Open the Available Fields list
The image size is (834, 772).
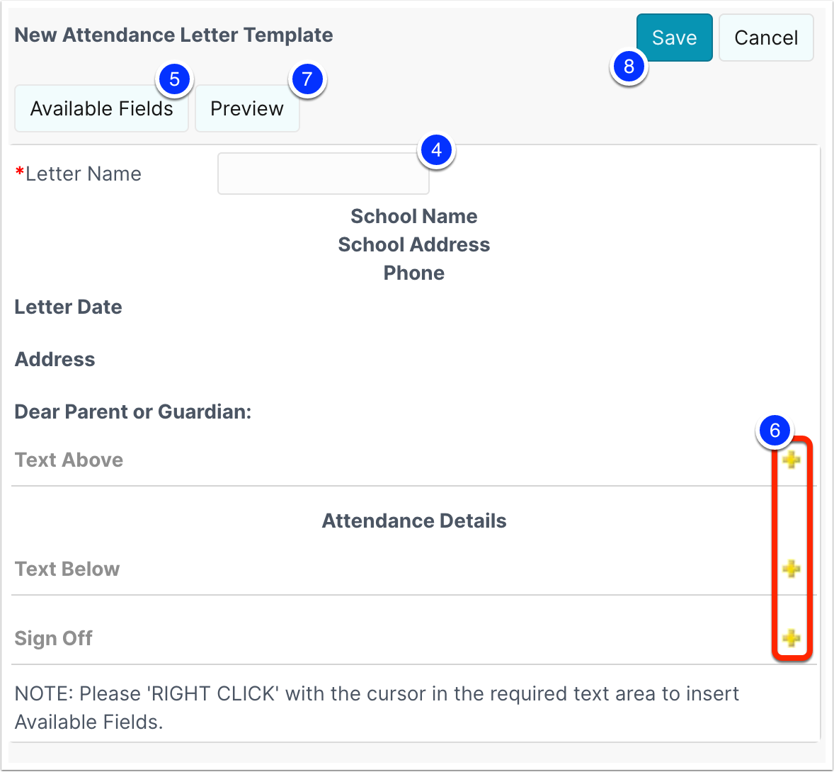(x=101, y=108)
